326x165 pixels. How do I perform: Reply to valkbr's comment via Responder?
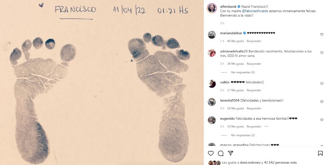pos(254,90)
